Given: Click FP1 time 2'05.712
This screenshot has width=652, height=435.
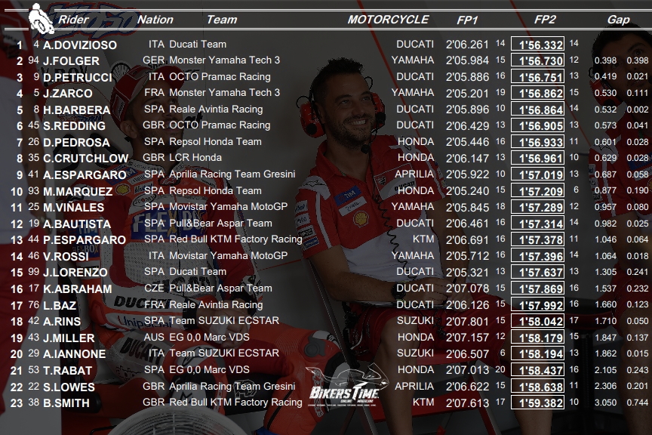Looking at the screenshot, I should click(x=467, y=256).
